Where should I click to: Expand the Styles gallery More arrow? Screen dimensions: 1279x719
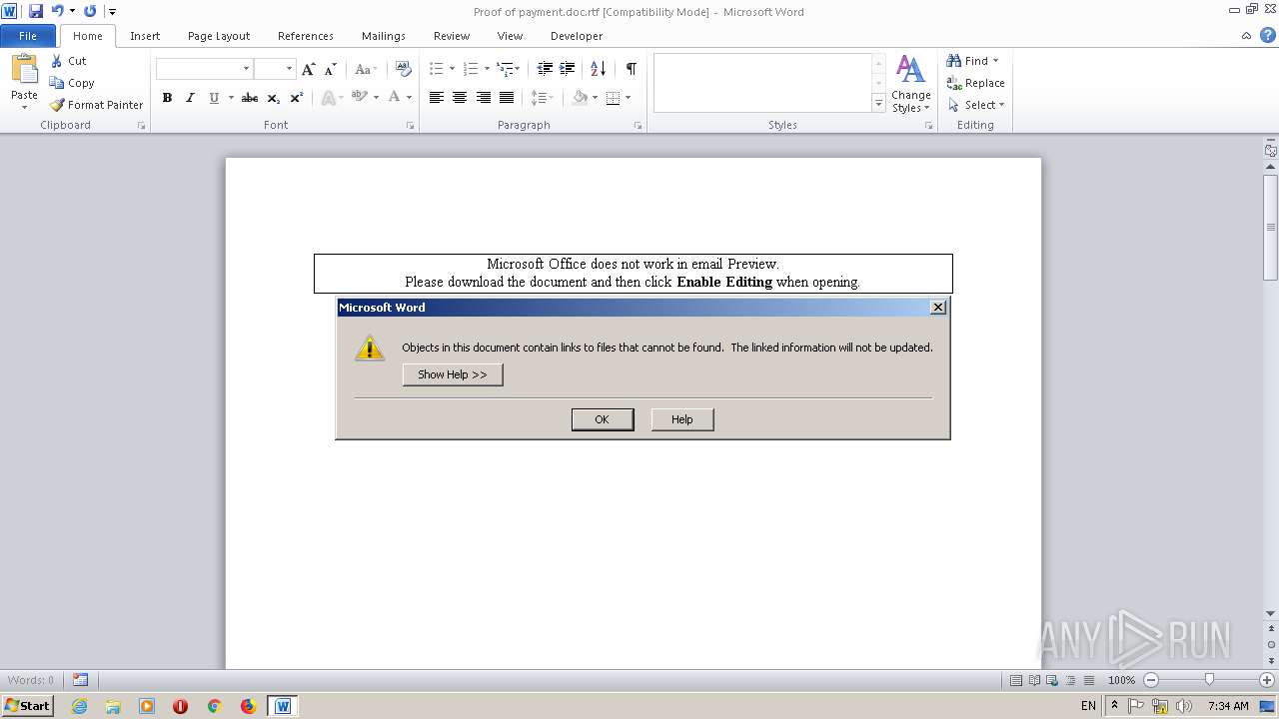click(x=878, y=103)
